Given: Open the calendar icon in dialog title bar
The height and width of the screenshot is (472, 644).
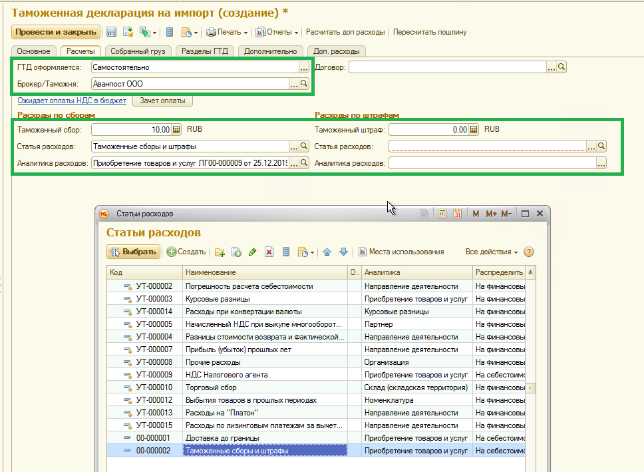Looking at the screenshot, I should pyautogui.click(x=457, y=214).
